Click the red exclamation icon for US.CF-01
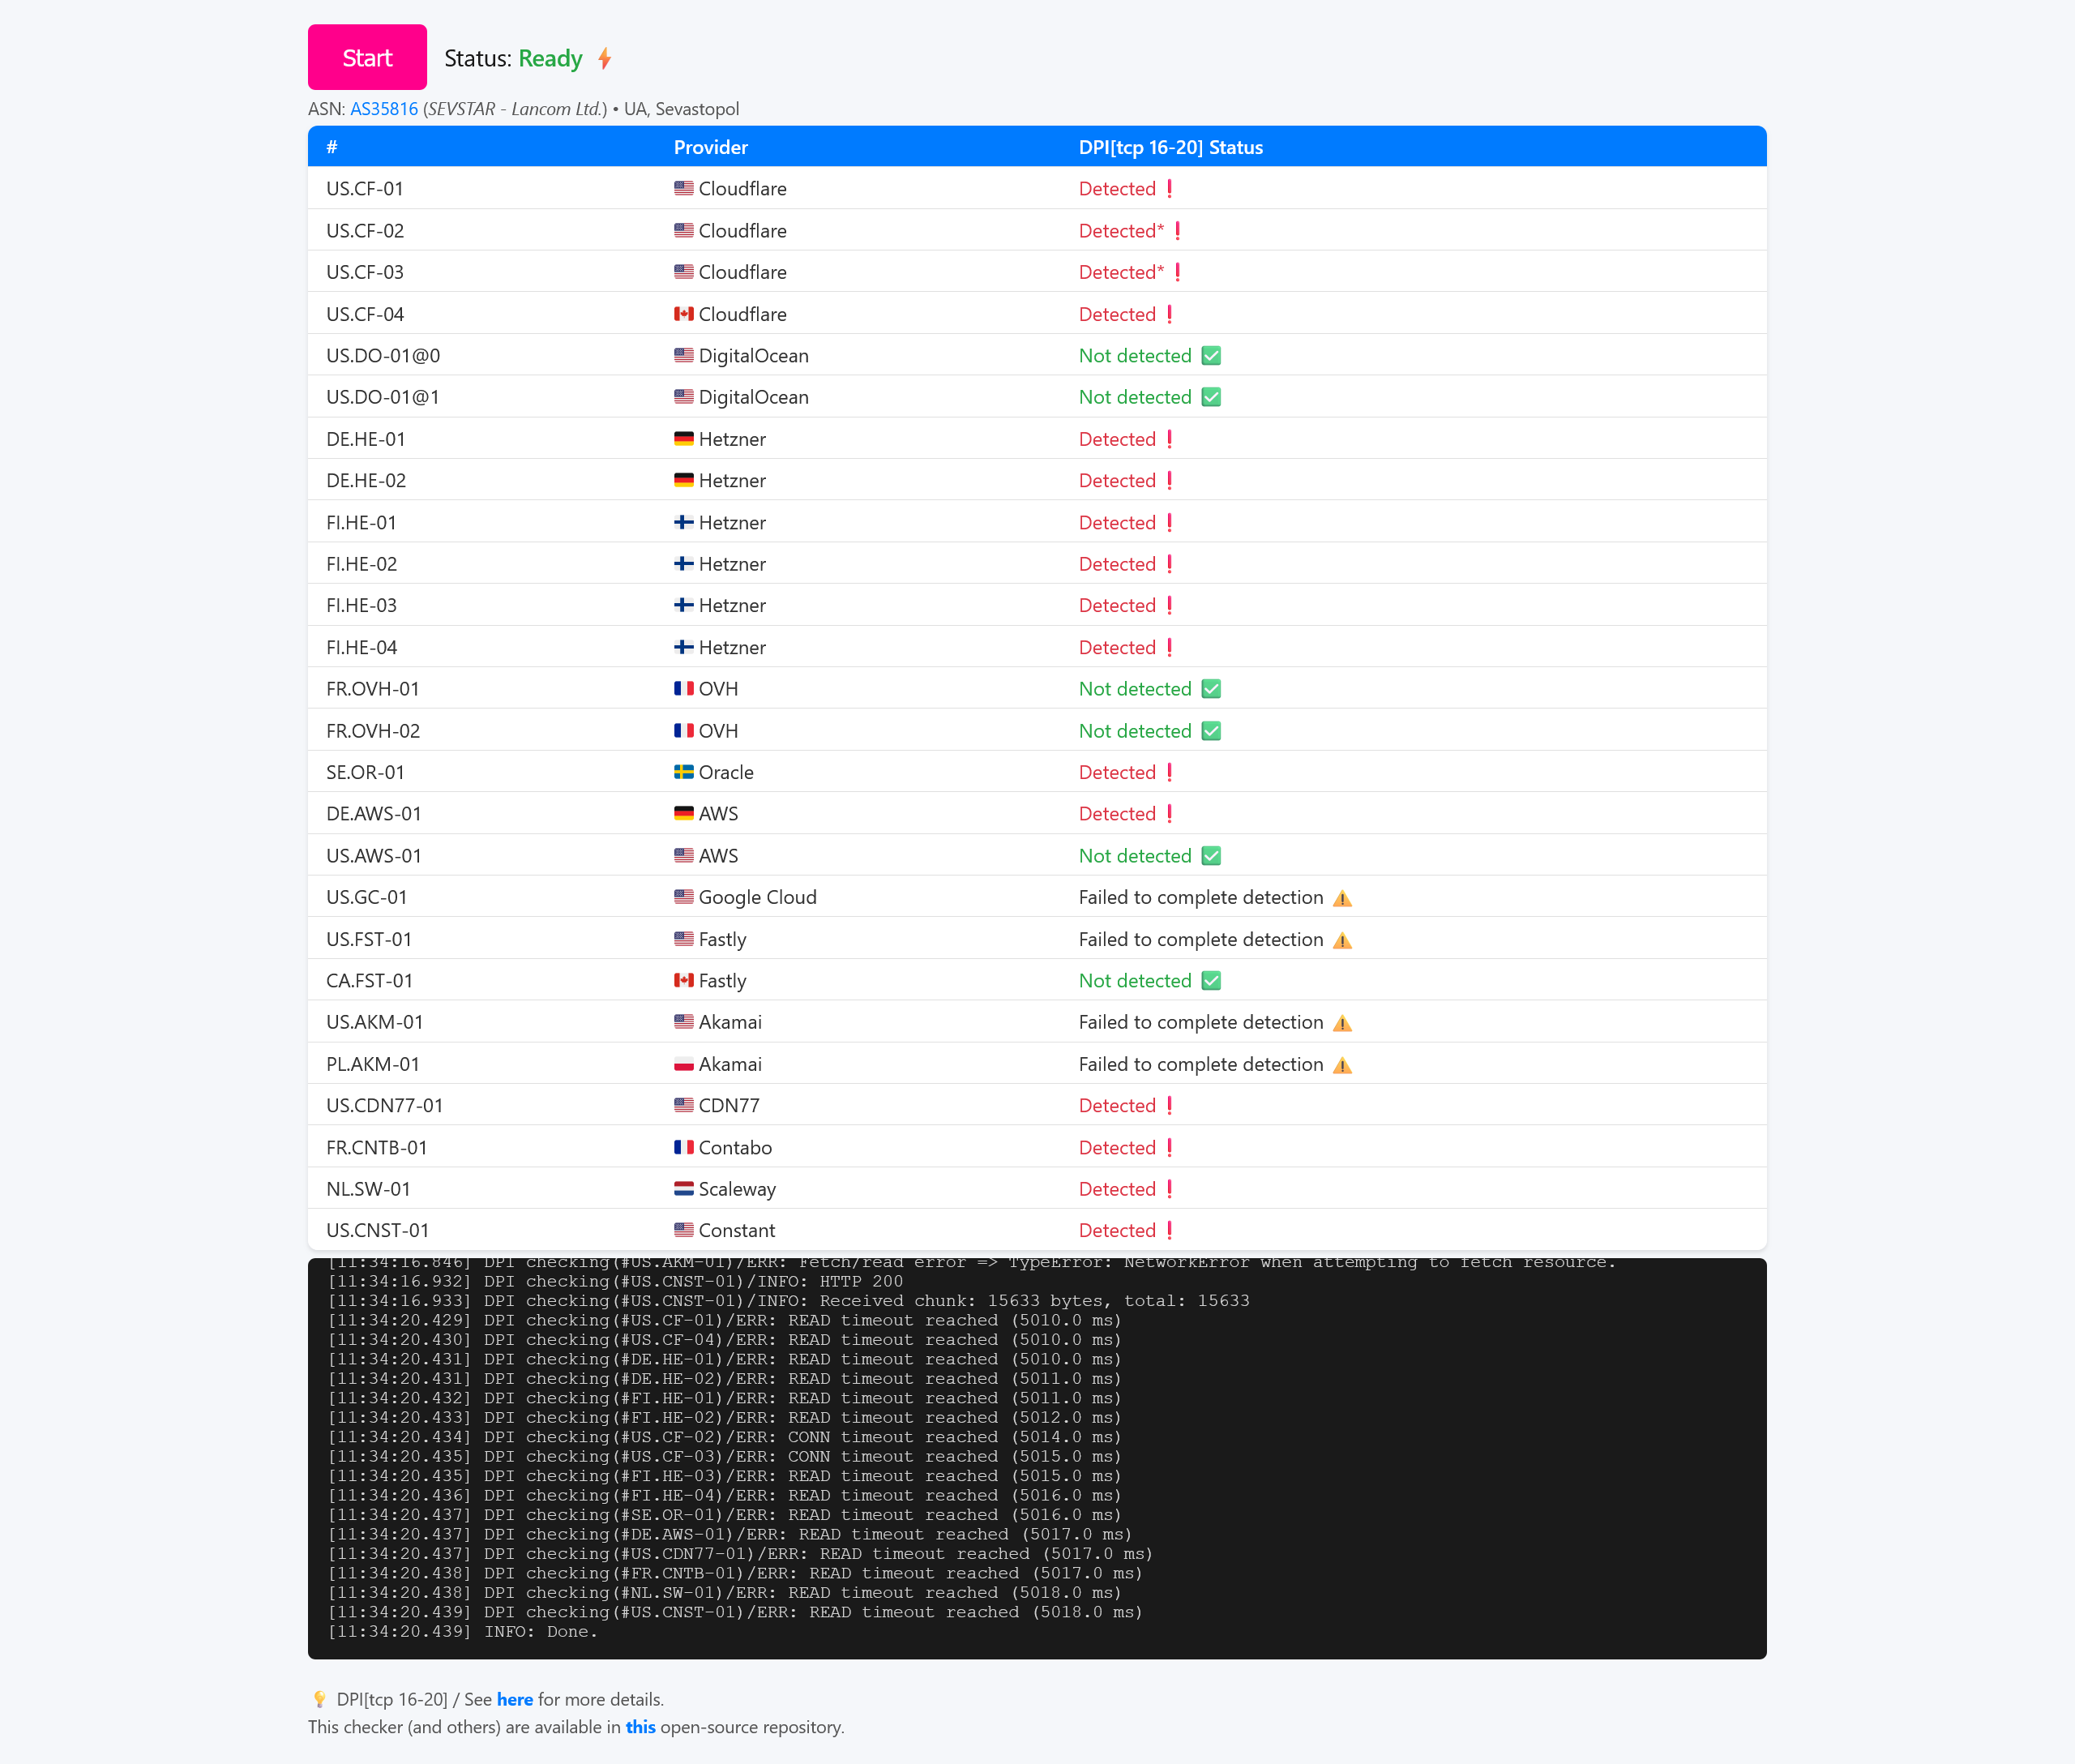 pyautogui.click(x=1169, y=189)
